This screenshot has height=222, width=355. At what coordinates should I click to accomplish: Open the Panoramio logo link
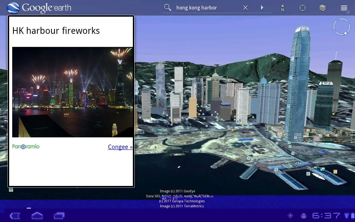(x=26, y=146)
